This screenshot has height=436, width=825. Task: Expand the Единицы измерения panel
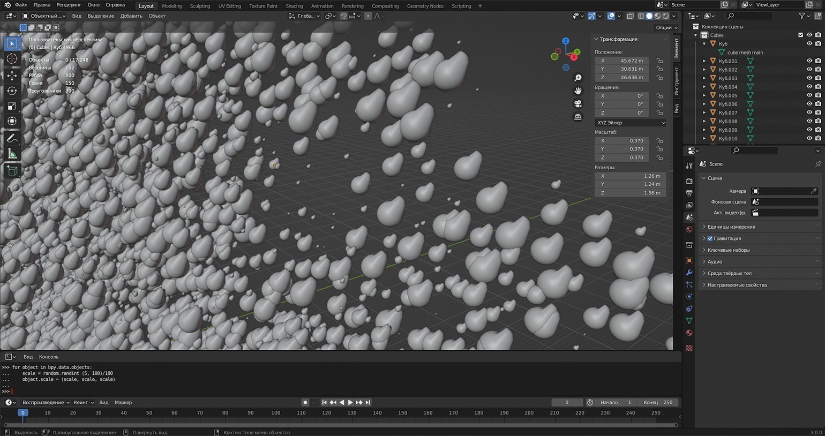[760, 227]
